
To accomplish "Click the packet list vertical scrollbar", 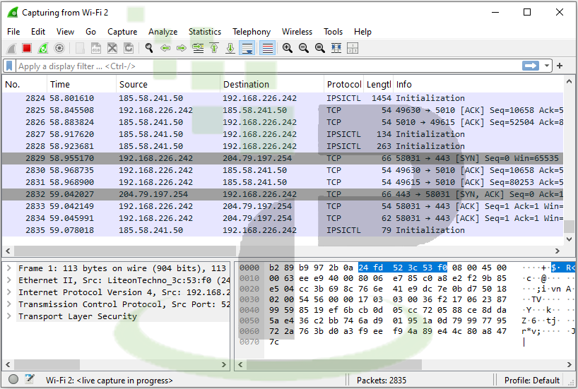I will (x=571, y=162).
